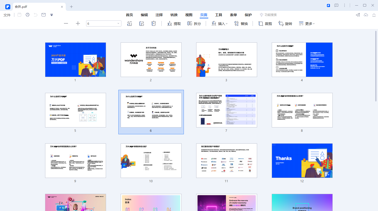The image size is (378, 211).
Task: Minimize the PDFelement window
Action: point(357,5)
